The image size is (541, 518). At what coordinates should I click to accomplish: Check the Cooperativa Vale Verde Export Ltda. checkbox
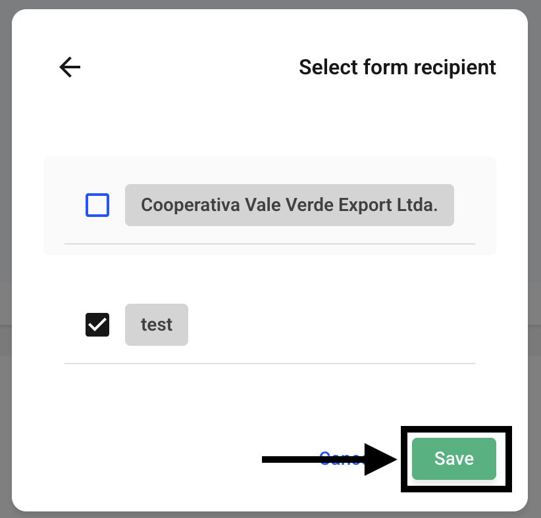(97, 205)
